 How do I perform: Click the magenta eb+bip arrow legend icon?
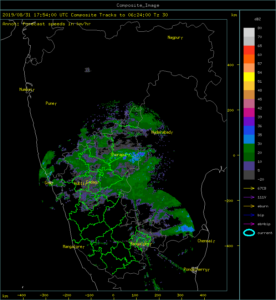249,224
